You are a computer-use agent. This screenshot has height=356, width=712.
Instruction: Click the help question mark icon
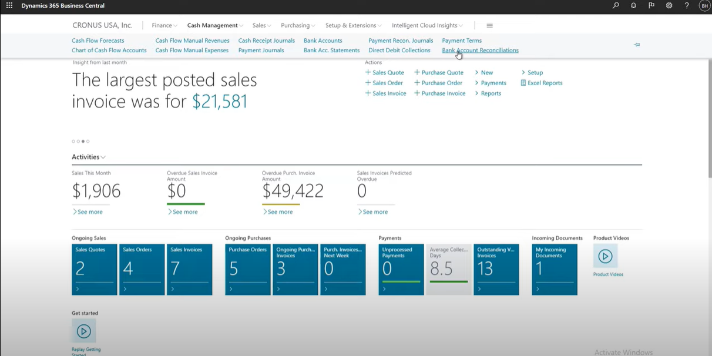[687, 5]
